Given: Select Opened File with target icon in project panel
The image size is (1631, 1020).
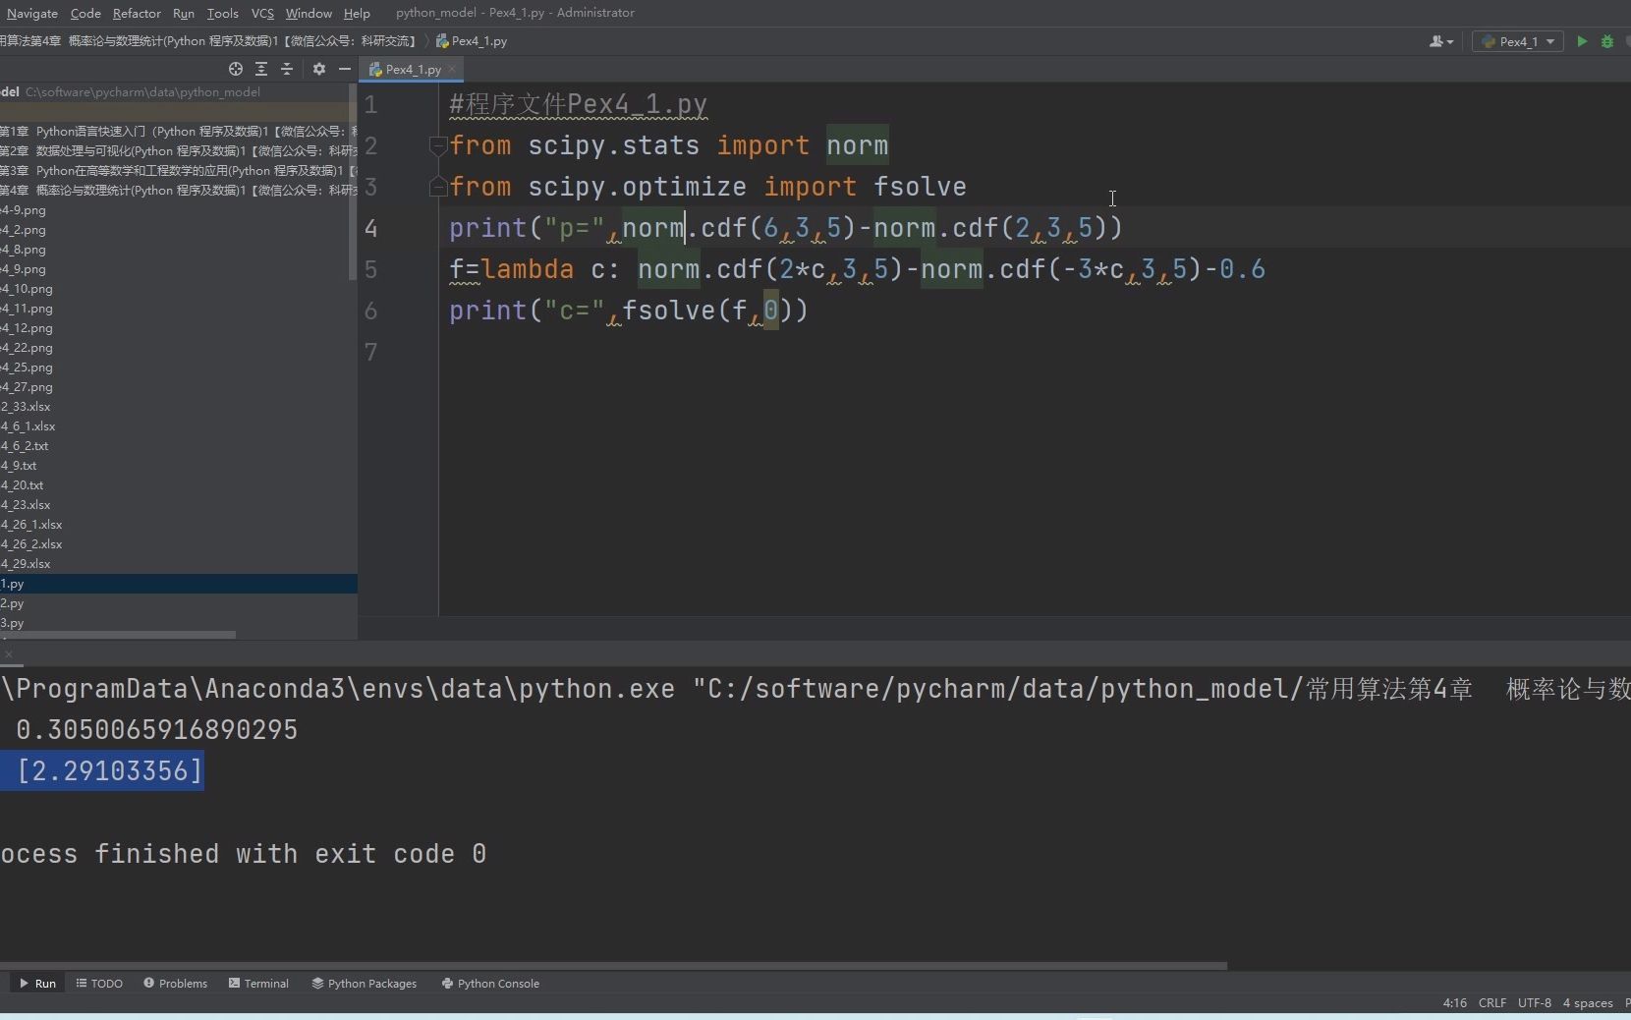Looking at the screenshot, I should click(x=236, y=69).
